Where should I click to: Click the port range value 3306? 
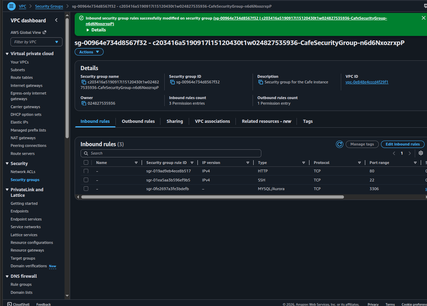coord(374,189)
